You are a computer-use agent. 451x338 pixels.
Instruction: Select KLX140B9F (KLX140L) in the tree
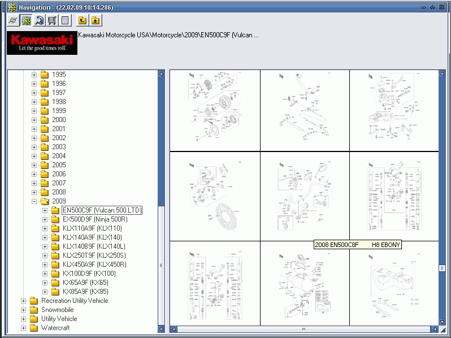tap(94, 246)
